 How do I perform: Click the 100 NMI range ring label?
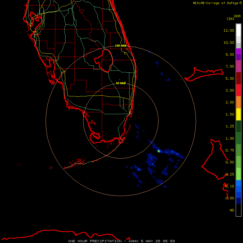point(121,46)
